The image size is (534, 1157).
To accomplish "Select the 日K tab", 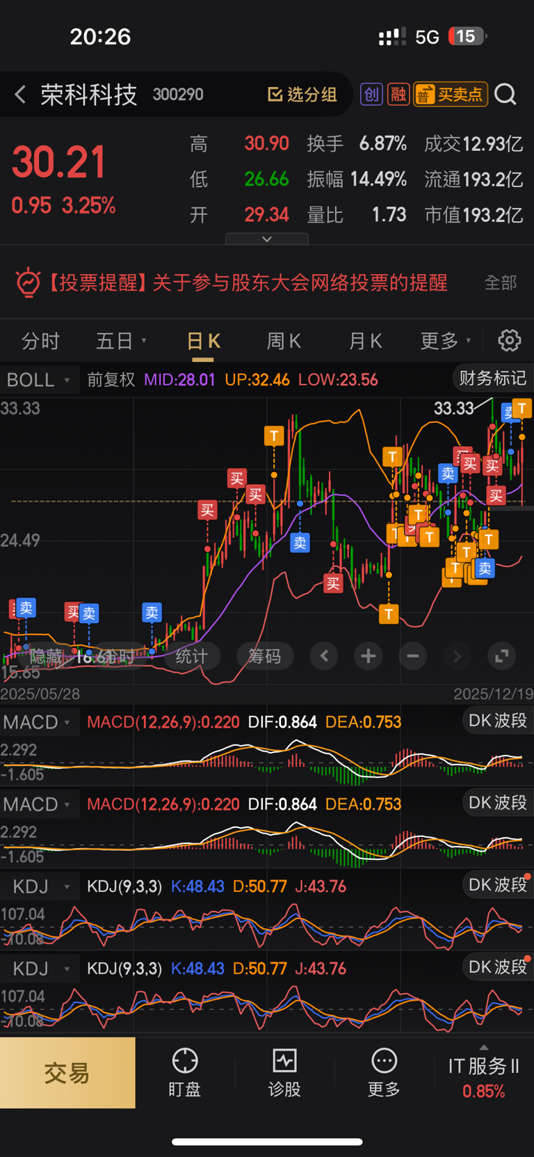I will coord(203,341).
